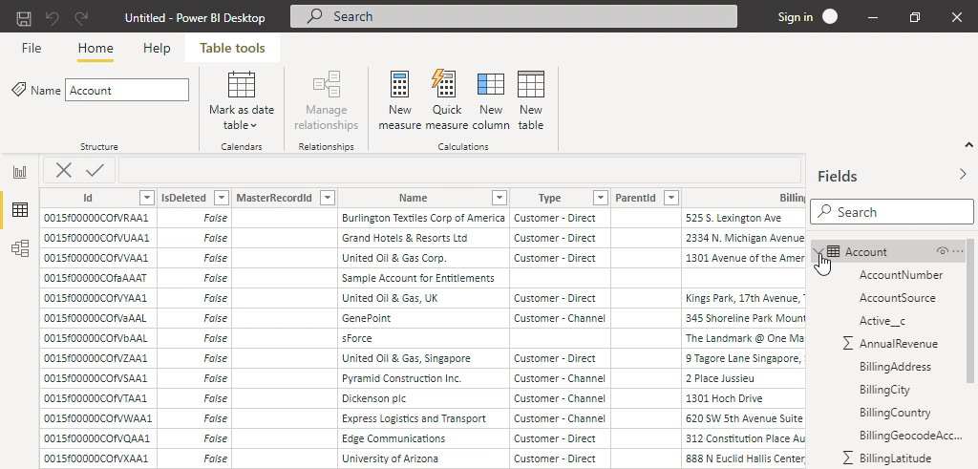Click the IsDeleted column header
978x469 pixels.
click(x=183, y=198)
